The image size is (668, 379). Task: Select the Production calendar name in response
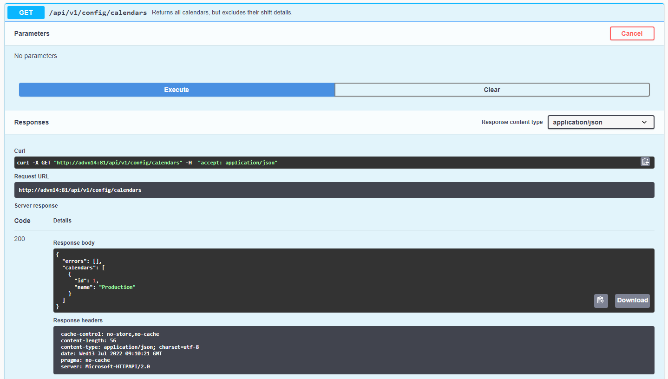[x=117, y=287]
